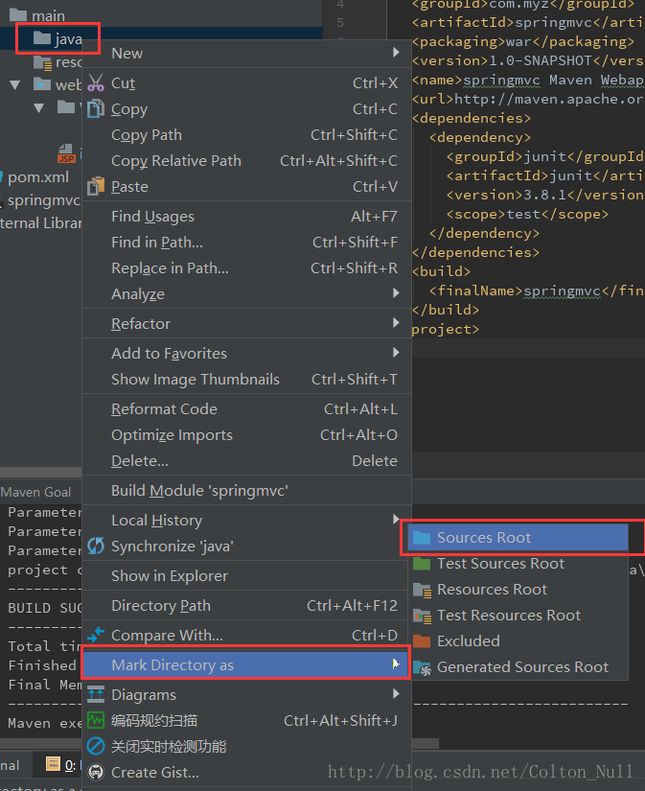Select Build Module 'springmvc'

246,490
